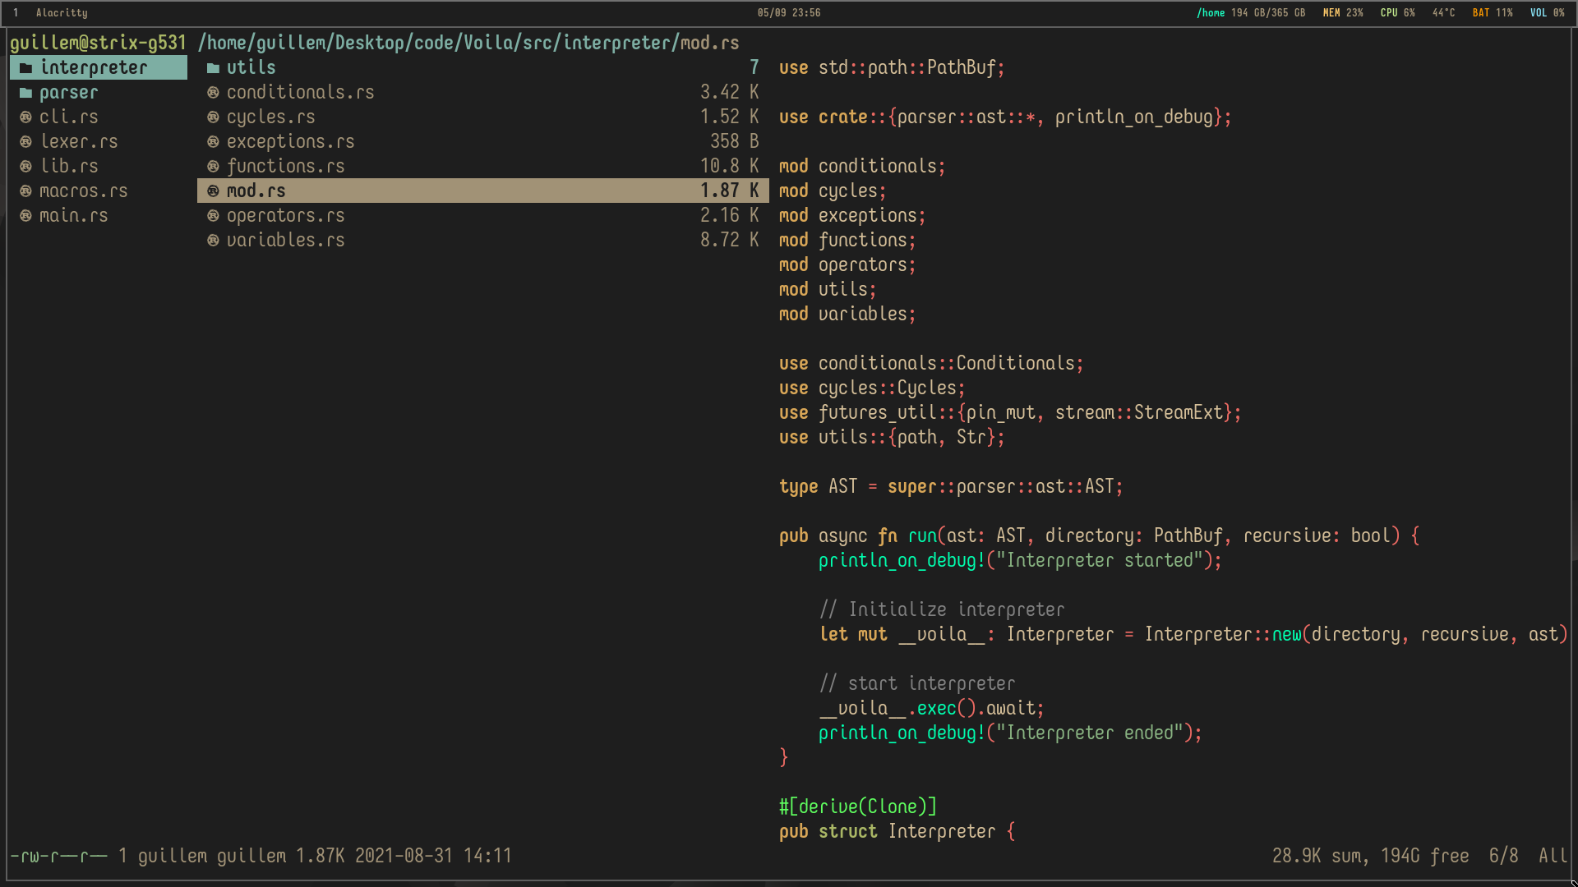
Task: Click the CPU 6% status indicator
Action: click(x=1397, y=13)
